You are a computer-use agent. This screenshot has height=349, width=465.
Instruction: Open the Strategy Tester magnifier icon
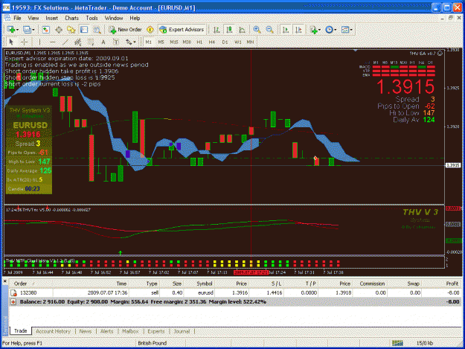click(97, 30)
